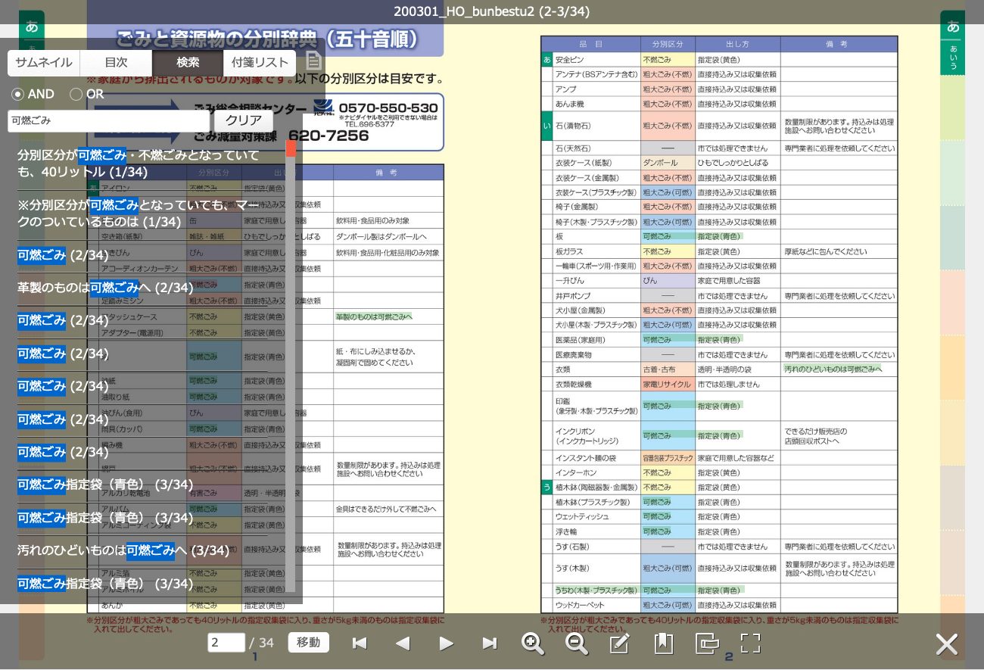Jump to the last page
The image size is (984, 670).
coord(490,644)
